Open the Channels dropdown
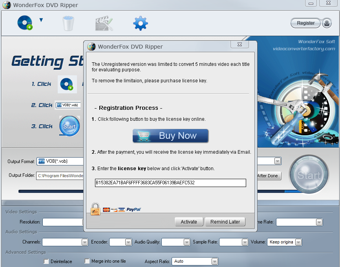This screenshot has width=340, height=267. [x=85, y=242]
